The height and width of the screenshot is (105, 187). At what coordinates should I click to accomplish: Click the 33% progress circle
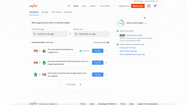tap(120, 23)
